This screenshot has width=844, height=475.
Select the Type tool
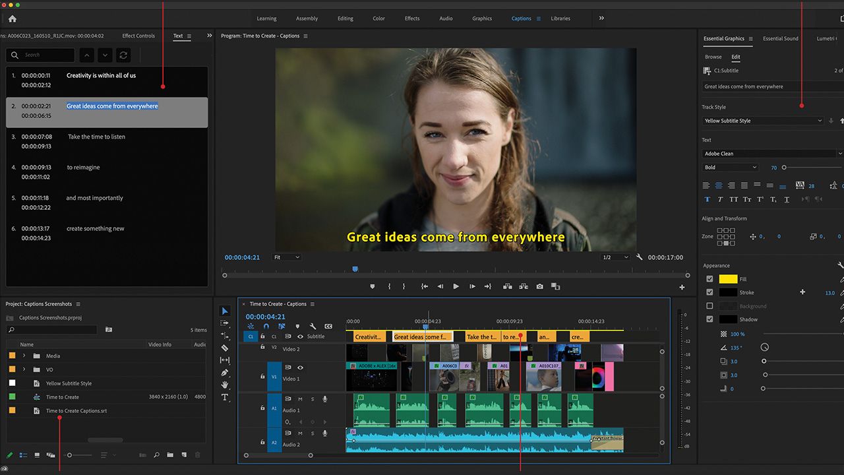pyautogui.click(x=225, y=397)
